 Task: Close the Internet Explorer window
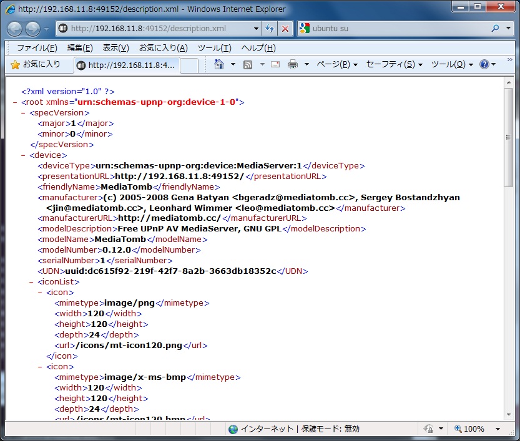[501, 6]
